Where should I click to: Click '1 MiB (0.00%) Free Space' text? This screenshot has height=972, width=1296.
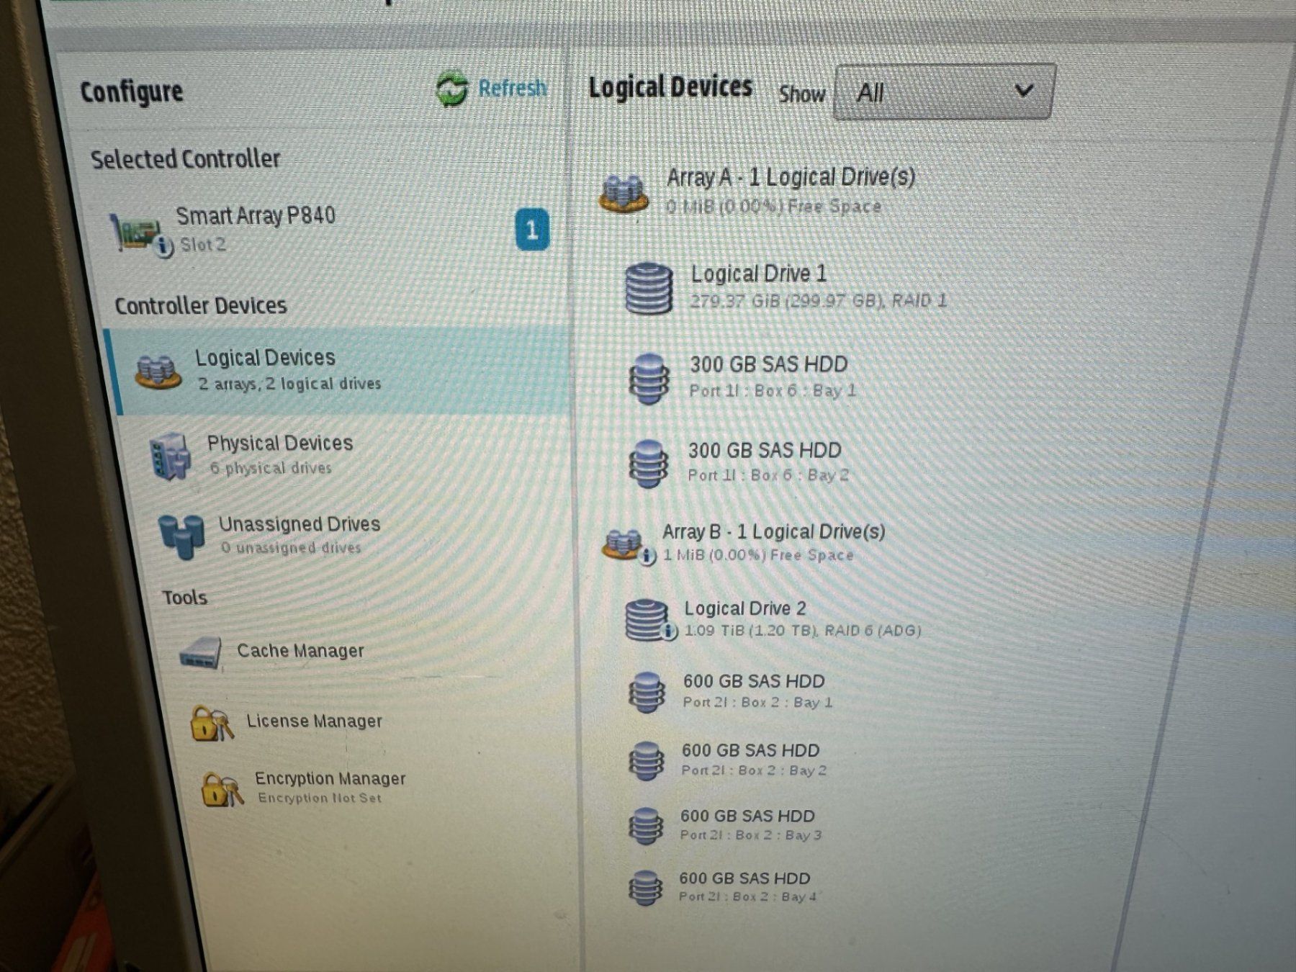pos(758,555)
